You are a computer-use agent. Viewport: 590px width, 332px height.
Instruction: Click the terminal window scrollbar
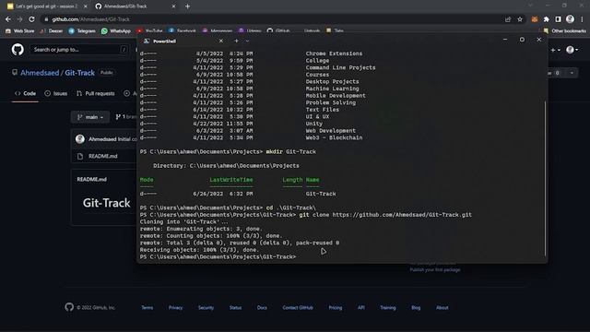coord(545,179)
